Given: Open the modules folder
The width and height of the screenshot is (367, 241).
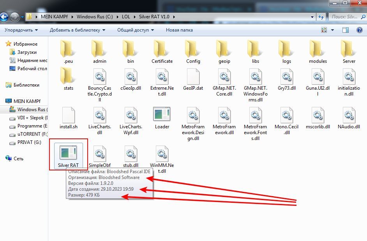Looking at the screenshot, I should click(x=318, y=52).
